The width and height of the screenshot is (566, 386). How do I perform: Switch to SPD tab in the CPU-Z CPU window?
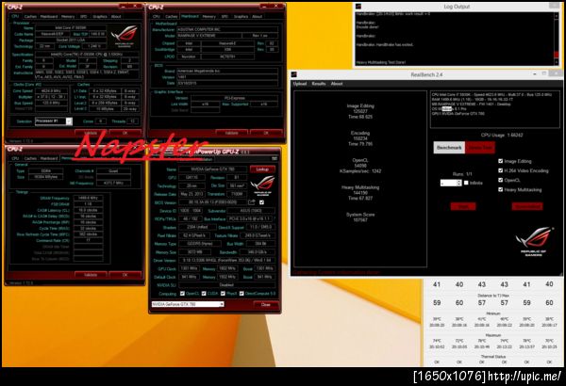[x=84, y=17]
